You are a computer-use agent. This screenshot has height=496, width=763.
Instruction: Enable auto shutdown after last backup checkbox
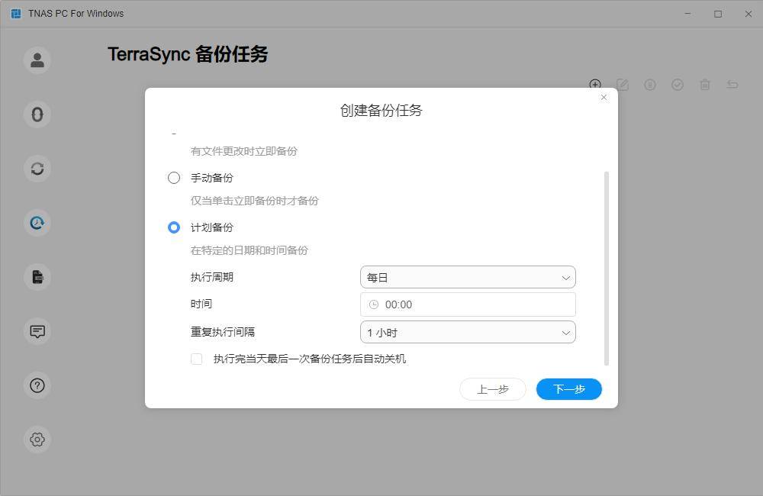197,359
